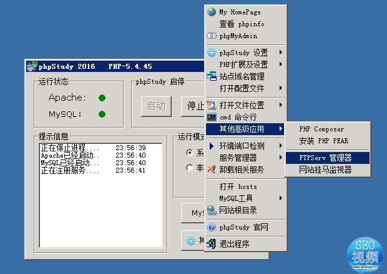Click the 停止 stop button
Screen dimensions: 387x274
tap(193, 106)
